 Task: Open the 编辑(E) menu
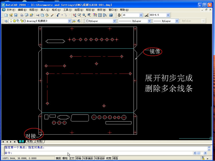(22, 10)
